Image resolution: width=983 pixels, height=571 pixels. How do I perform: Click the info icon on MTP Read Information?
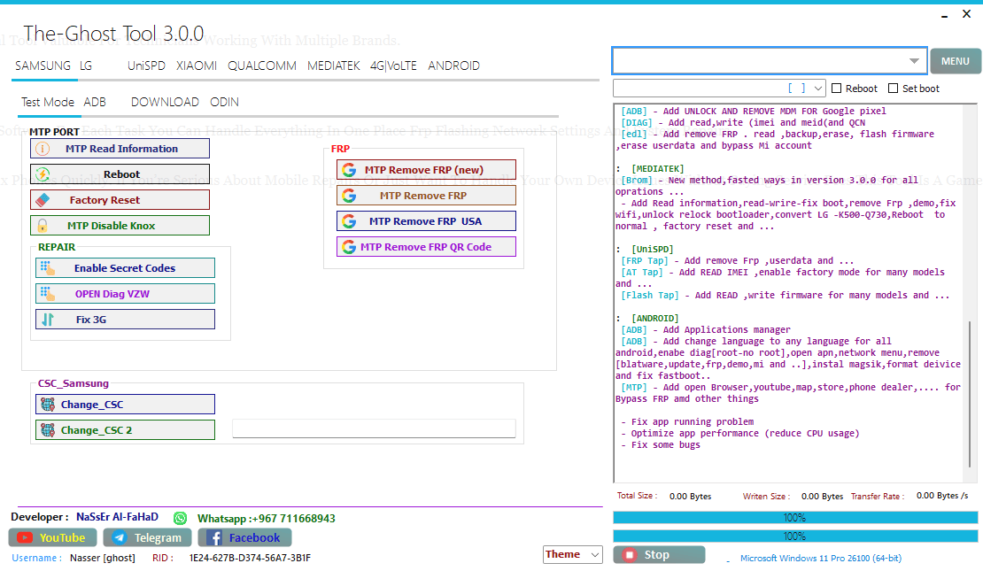[43, 149]
